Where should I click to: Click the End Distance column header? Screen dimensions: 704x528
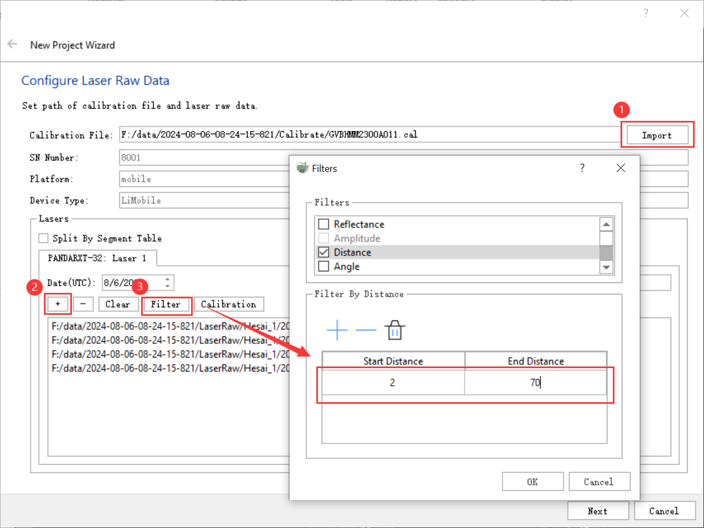pos(535,361)
